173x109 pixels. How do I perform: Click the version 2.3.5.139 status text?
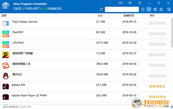pos(17,107)
